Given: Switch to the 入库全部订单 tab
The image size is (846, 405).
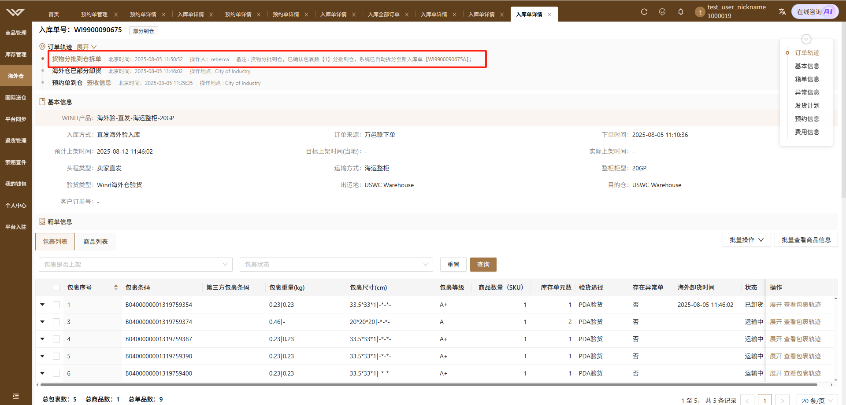Looking at the screenshot, I should [384, 15].
